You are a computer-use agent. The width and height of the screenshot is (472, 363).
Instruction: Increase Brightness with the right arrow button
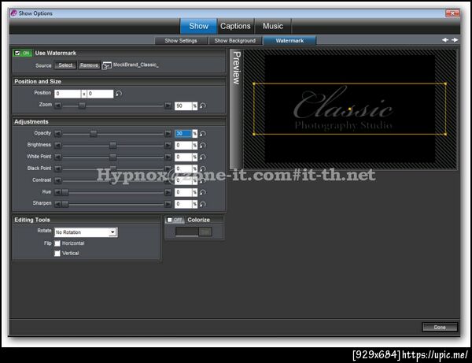168,145
